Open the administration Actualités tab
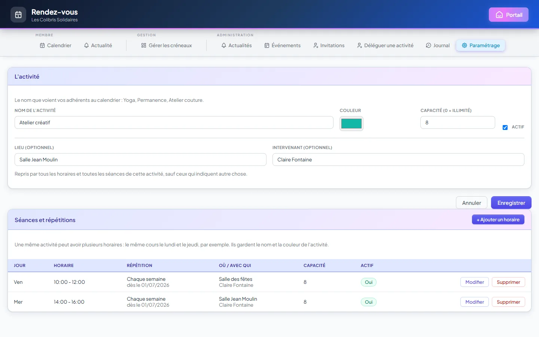This screenshot has height=337, width=539. point(237,45)
